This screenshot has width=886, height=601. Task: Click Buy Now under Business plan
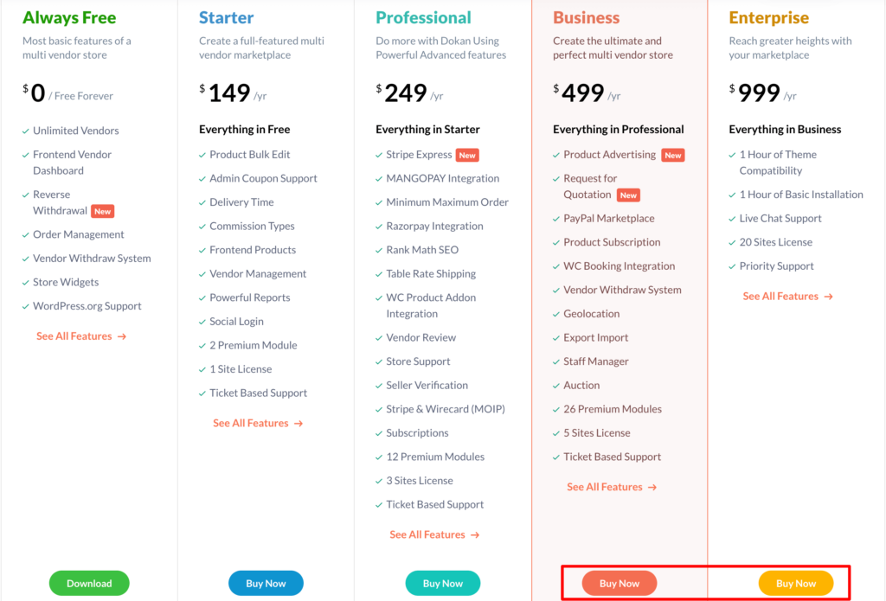pyautogui.click(x=620, y=584)
